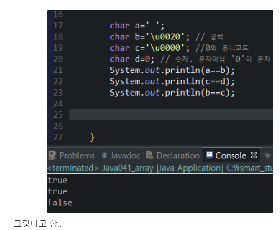Viewport: 280px width, 230px height.
Task: Click println(b==c) statement
Action: click(x=172, y=93)
